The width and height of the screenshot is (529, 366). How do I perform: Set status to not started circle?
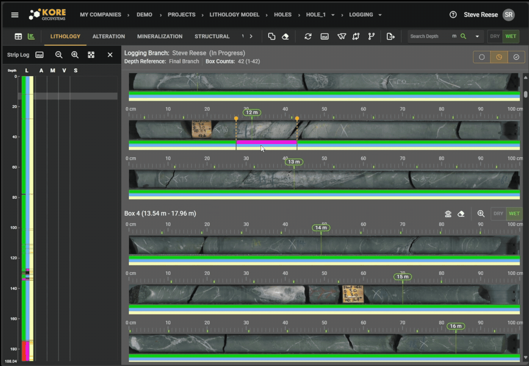tap(482, 57)
